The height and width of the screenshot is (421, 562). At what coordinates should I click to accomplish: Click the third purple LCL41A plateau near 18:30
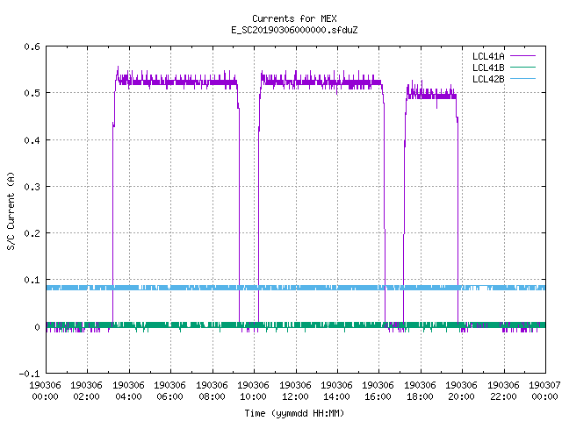click(x=431, y=96)
